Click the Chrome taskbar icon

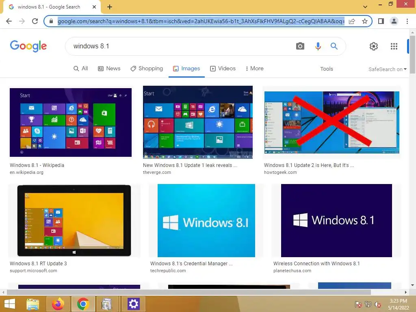83,304
